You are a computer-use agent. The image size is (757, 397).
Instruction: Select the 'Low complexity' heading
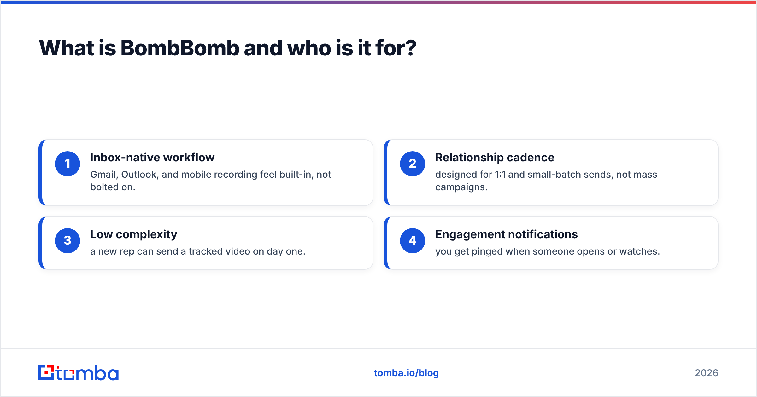click(x=134, y=234)
